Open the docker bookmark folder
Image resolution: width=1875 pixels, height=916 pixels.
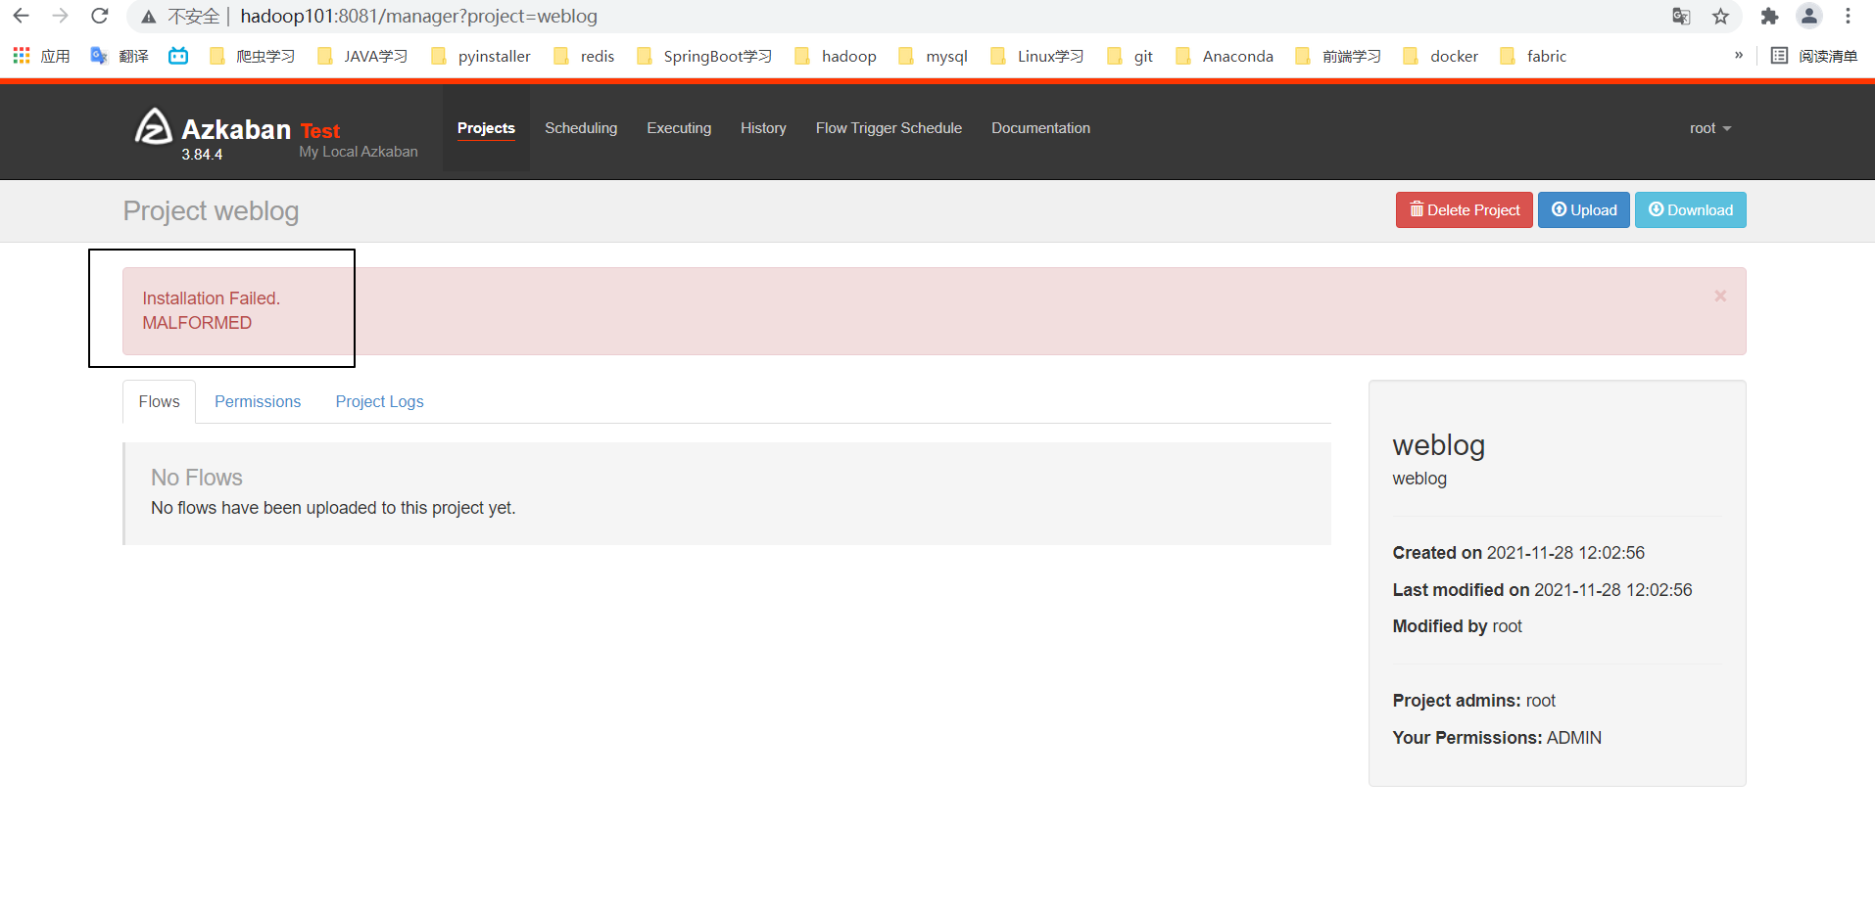[1441, 56]
